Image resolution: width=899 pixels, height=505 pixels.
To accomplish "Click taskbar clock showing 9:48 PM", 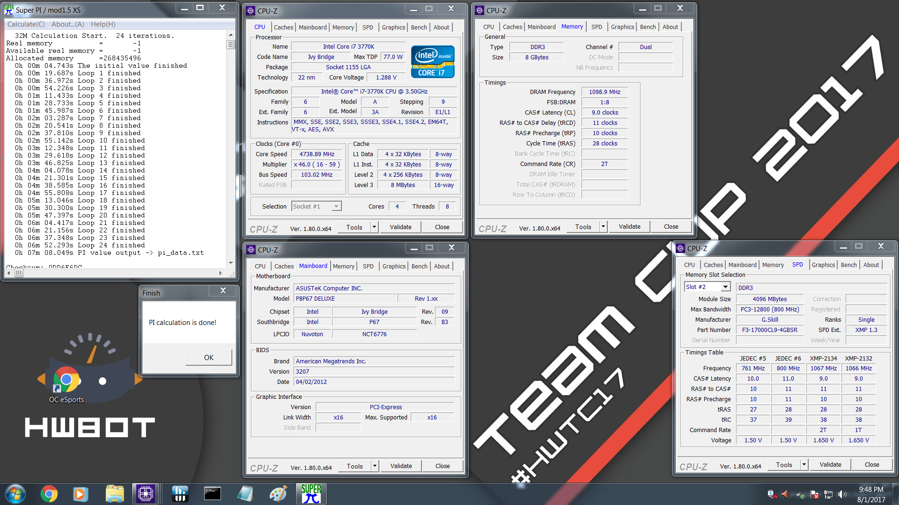I will [x=871, y=490].
